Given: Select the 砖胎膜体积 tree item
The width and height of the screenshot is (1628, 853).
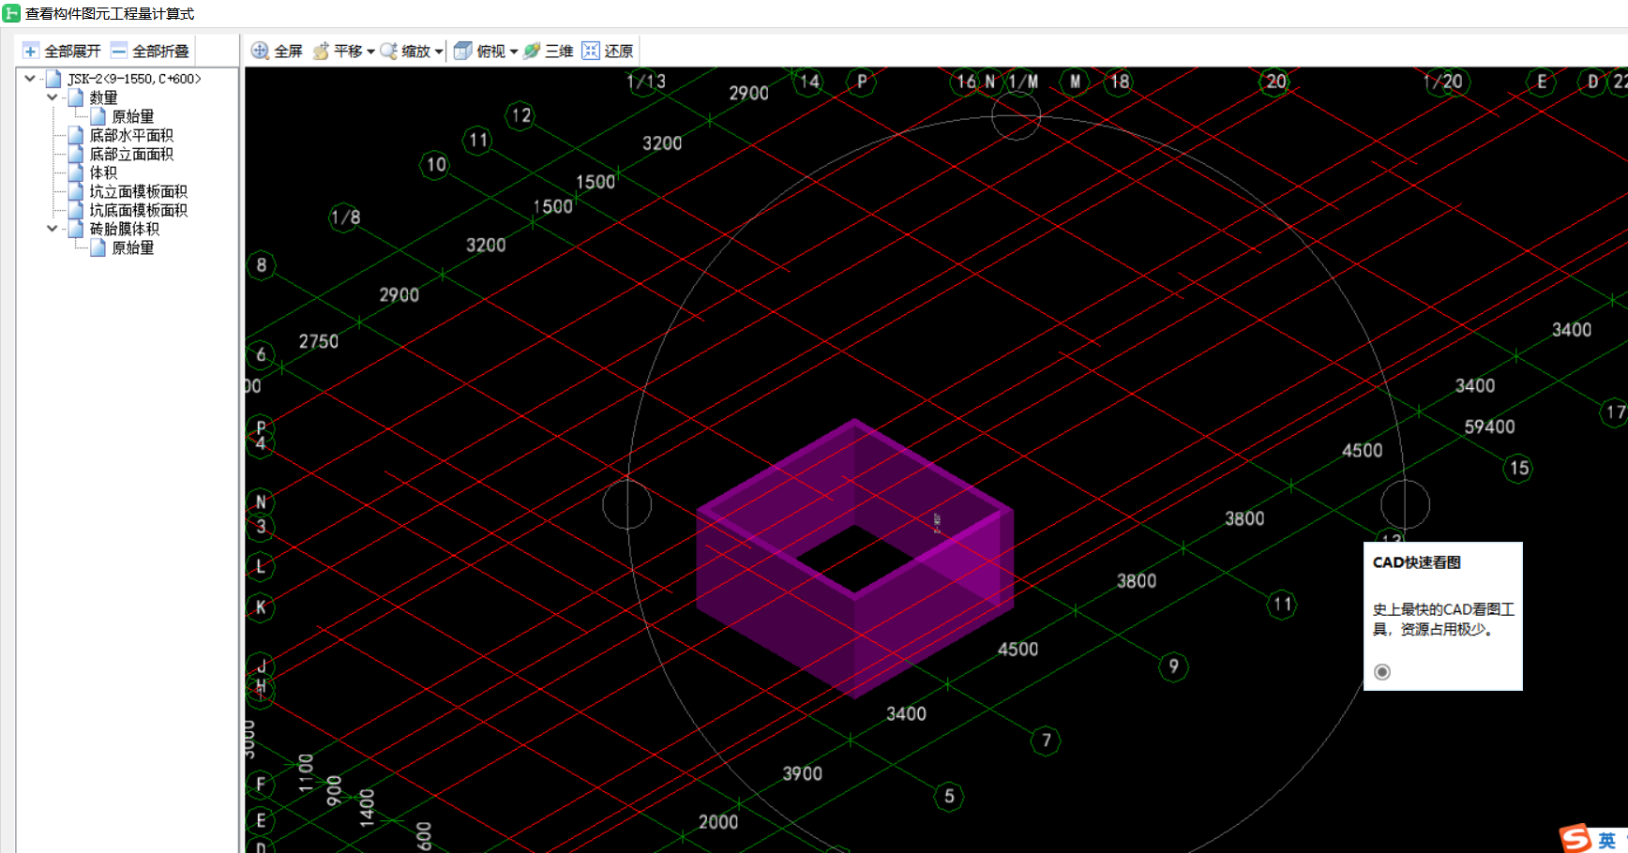Looking at the screenshot, I should pyautogui.click(x=124, y=229).
